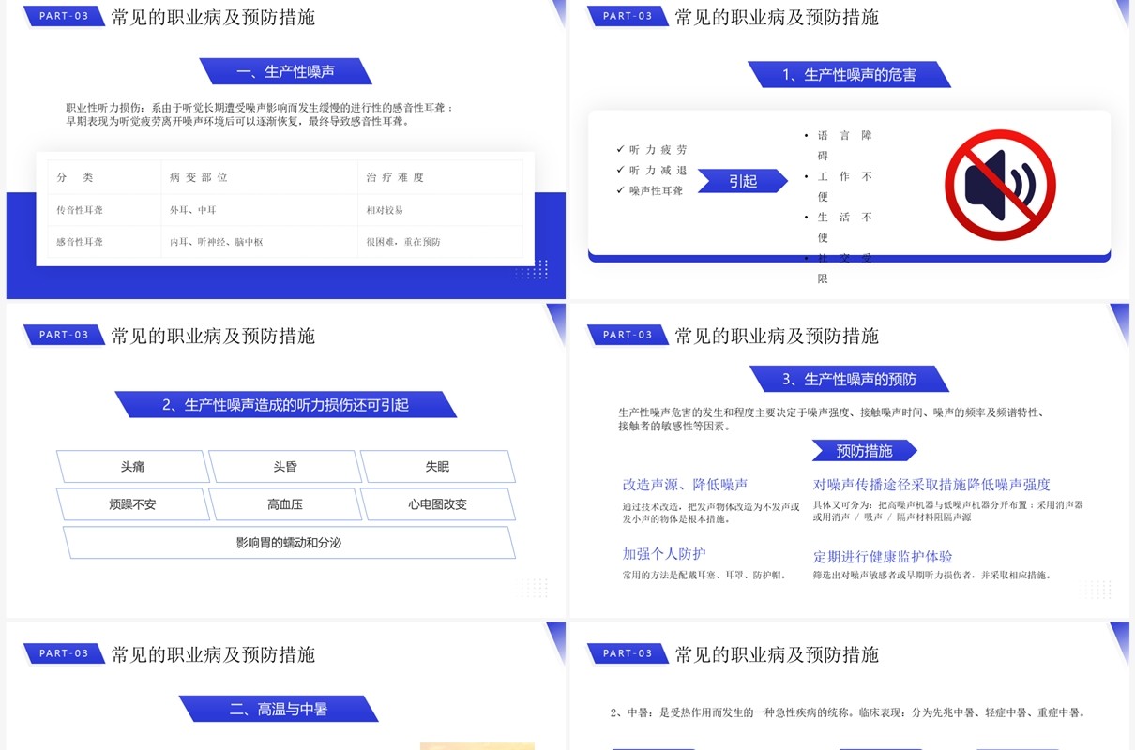Select the '传音性耳聋' table cell
The image size is (1135, 750).
[x=104, y=210]
